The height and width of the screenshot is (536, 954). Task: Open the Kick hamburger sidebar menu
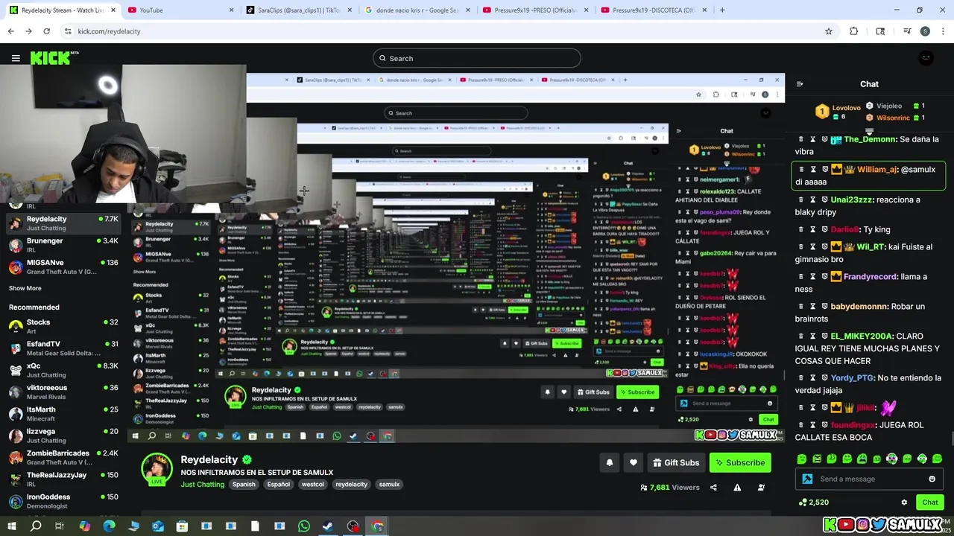(16, 58)
